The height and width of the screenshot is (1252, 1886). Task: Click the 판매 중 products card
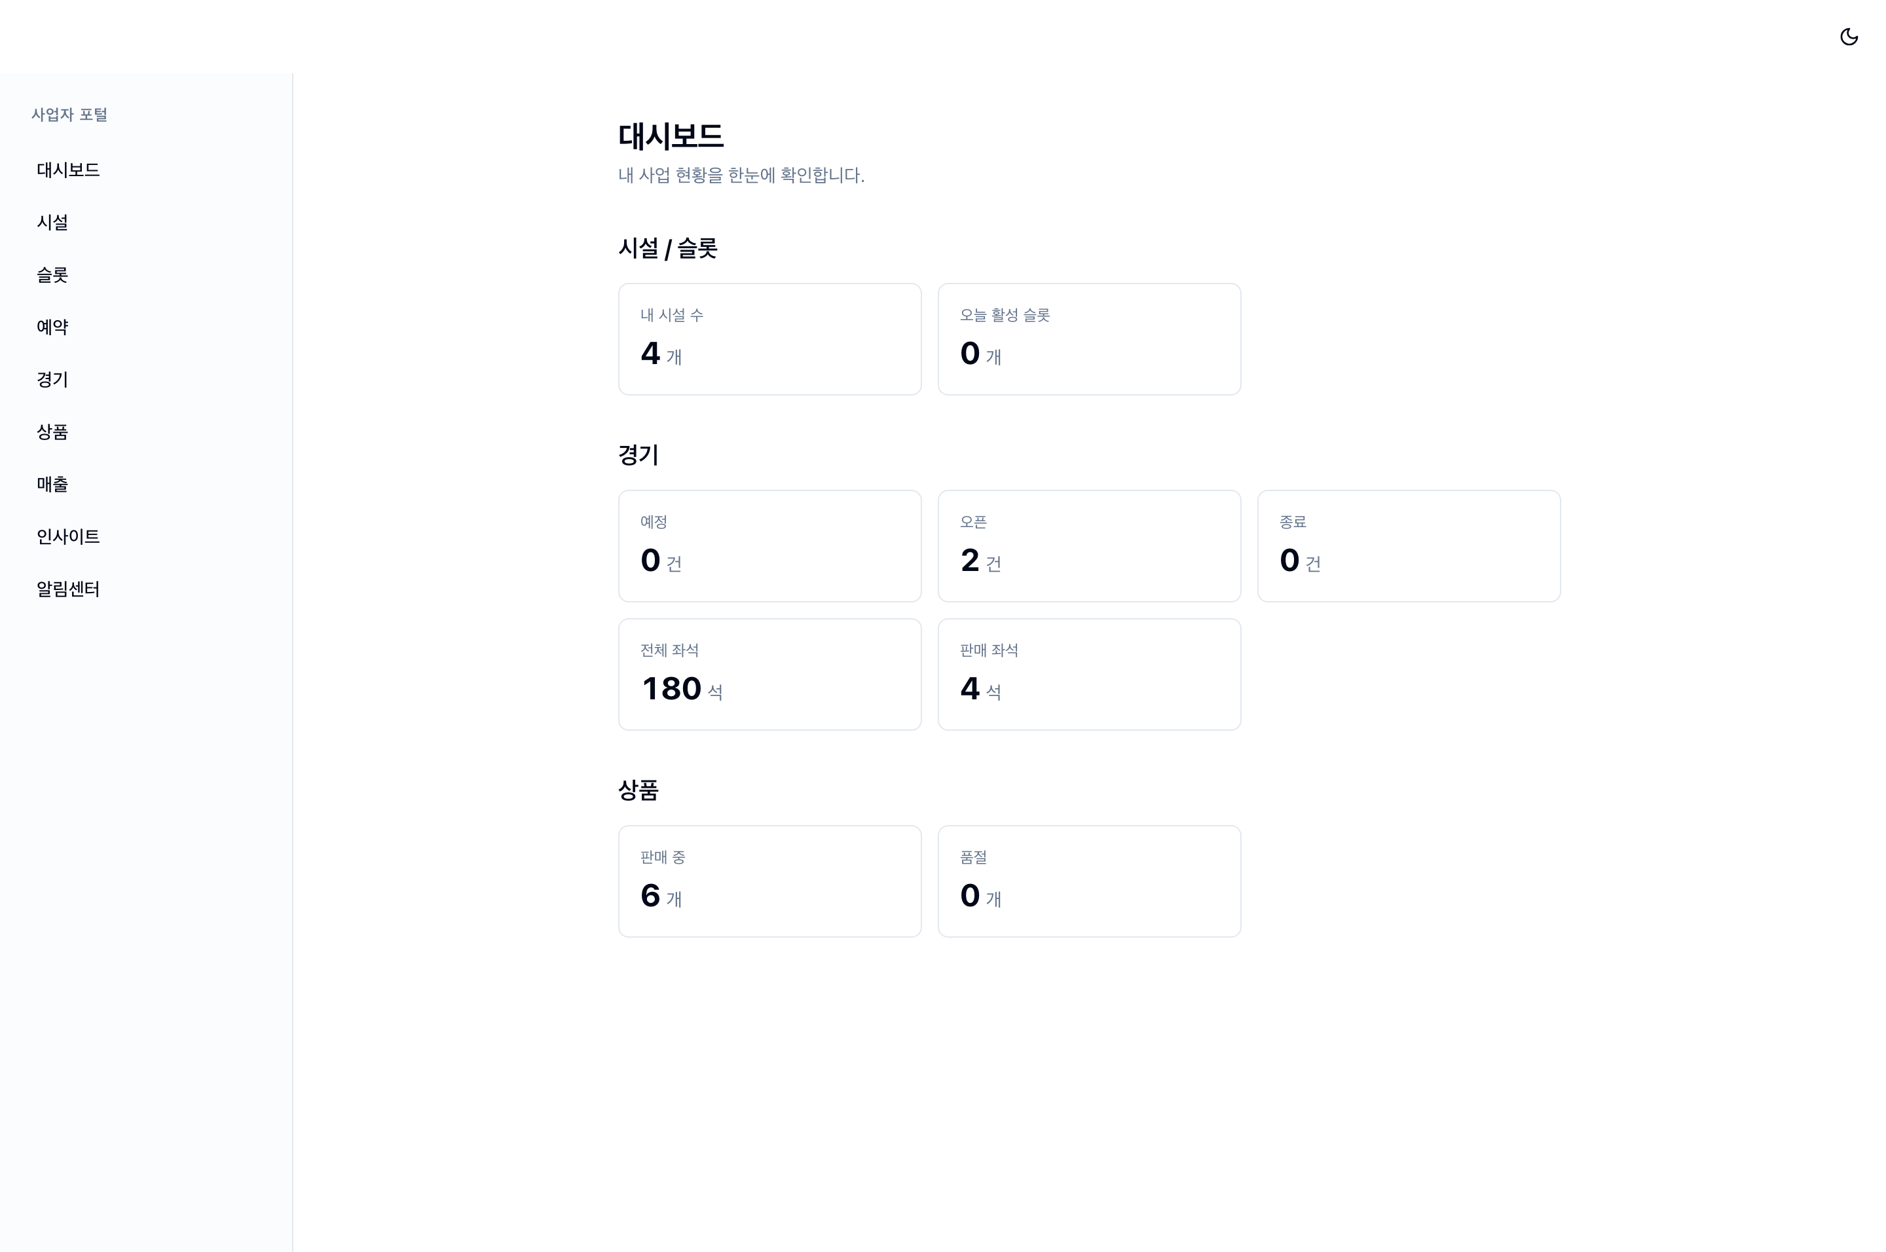pyautogui.click(x=769, y=881)
